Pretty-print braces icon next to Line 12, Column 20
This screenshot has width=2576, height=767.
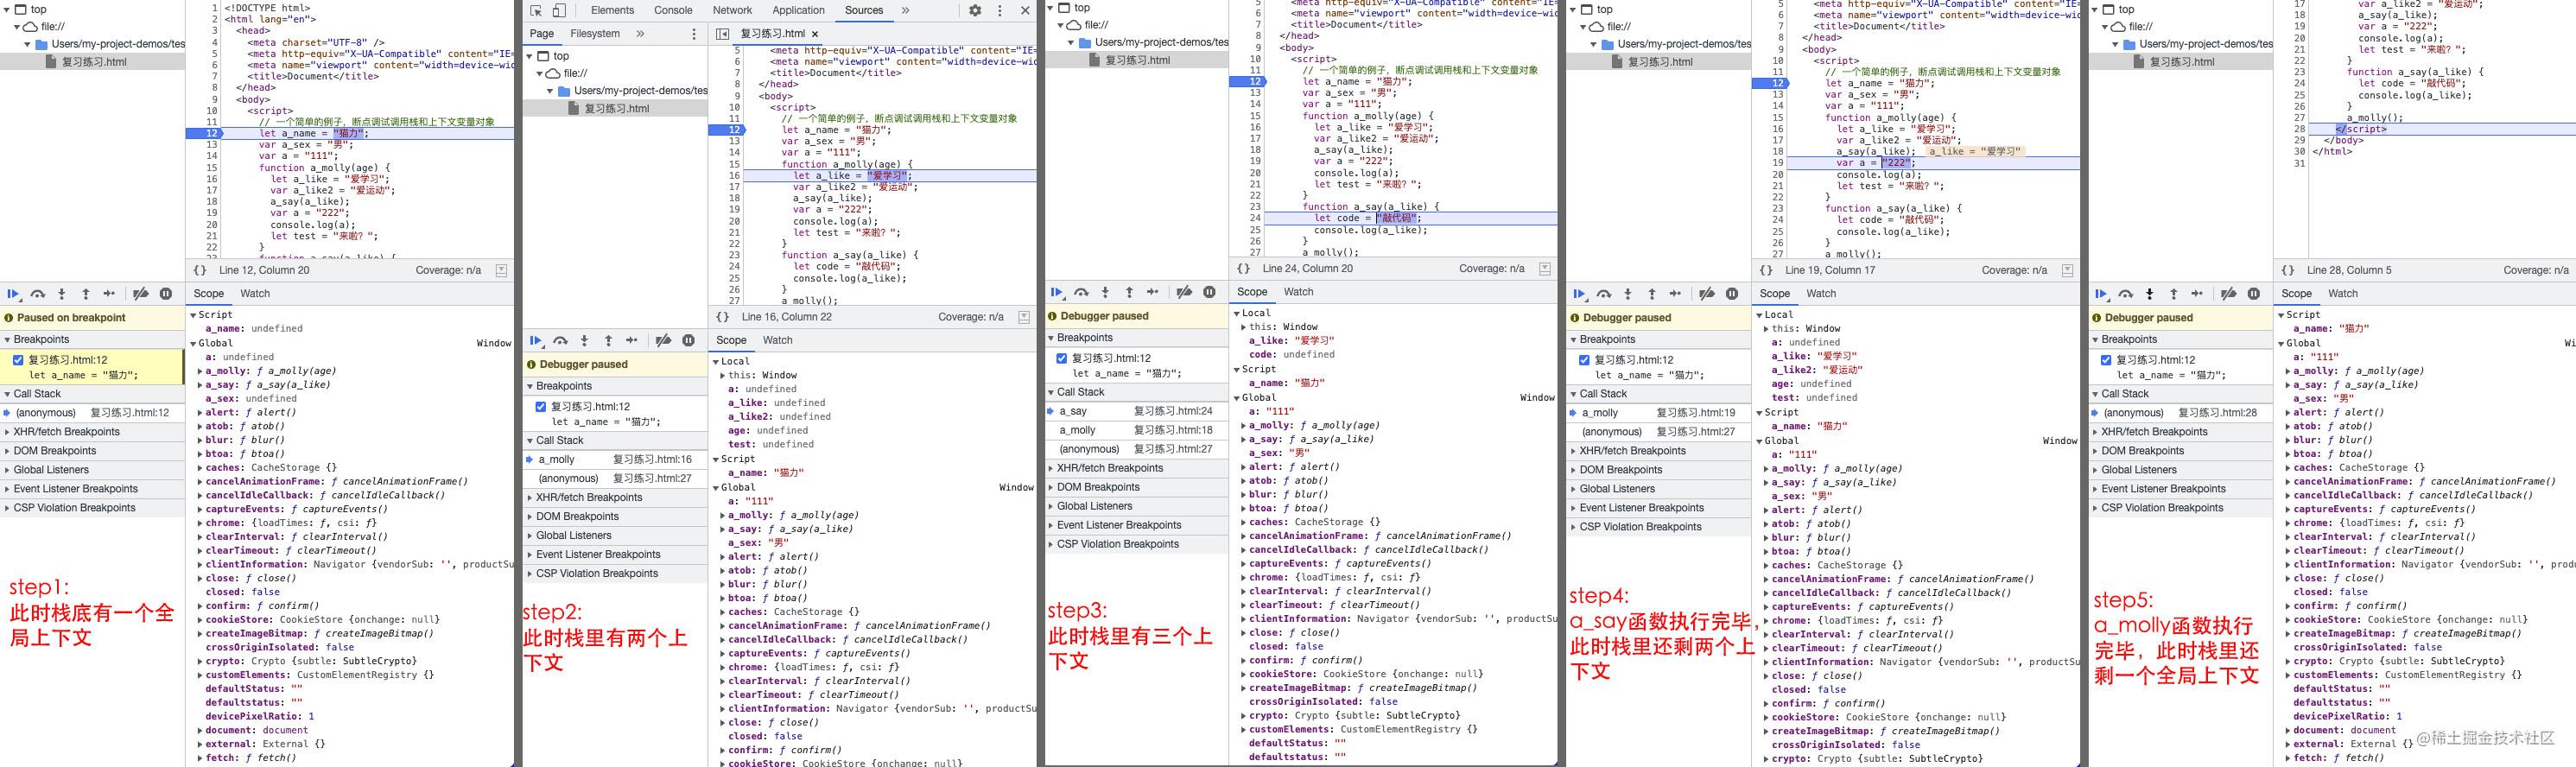pyautogui.click(x=200, y=270)
